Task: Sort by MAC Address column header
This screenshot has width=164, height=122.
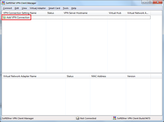Action: (108, 76)
